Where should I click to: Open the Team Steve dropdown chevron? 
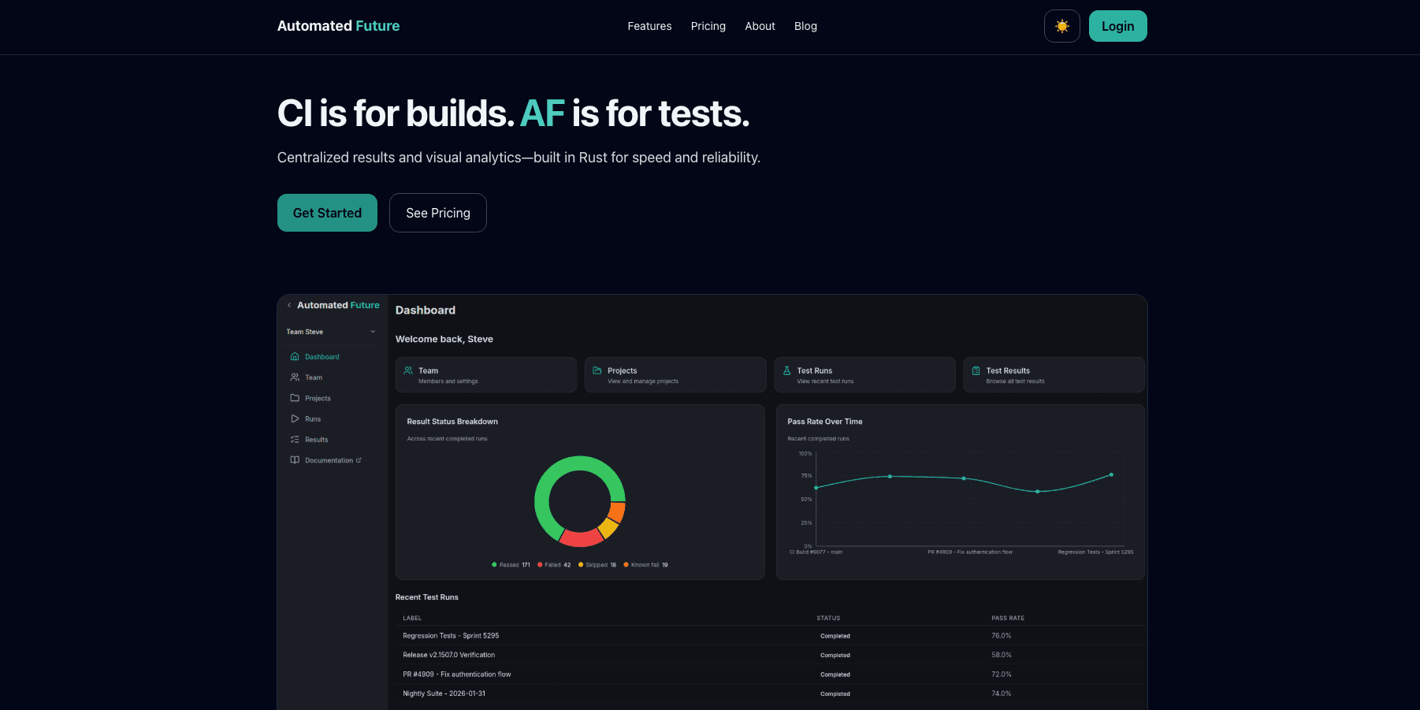[372, 331]
